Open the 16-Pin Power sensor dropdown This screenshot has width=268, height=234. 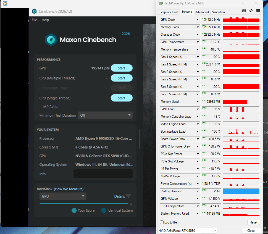(x=198, y=169)
